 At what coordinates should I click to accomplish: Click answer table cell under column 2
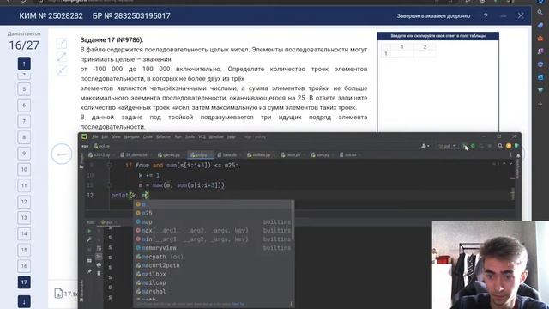pos(425,53)
